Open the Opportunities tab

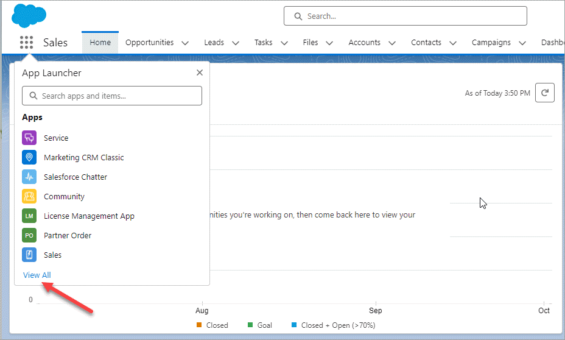150,42
